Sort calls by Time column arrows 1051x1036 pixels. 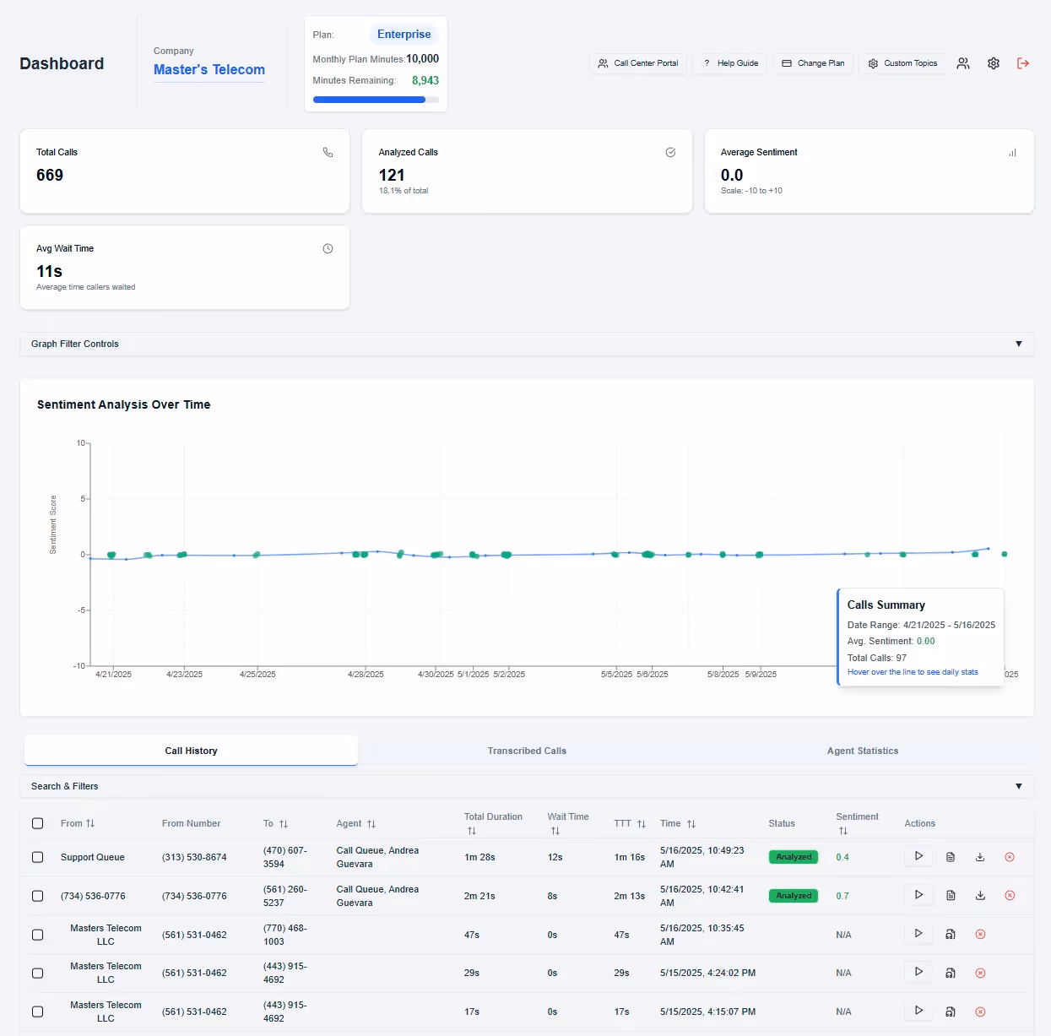(691, 824)
